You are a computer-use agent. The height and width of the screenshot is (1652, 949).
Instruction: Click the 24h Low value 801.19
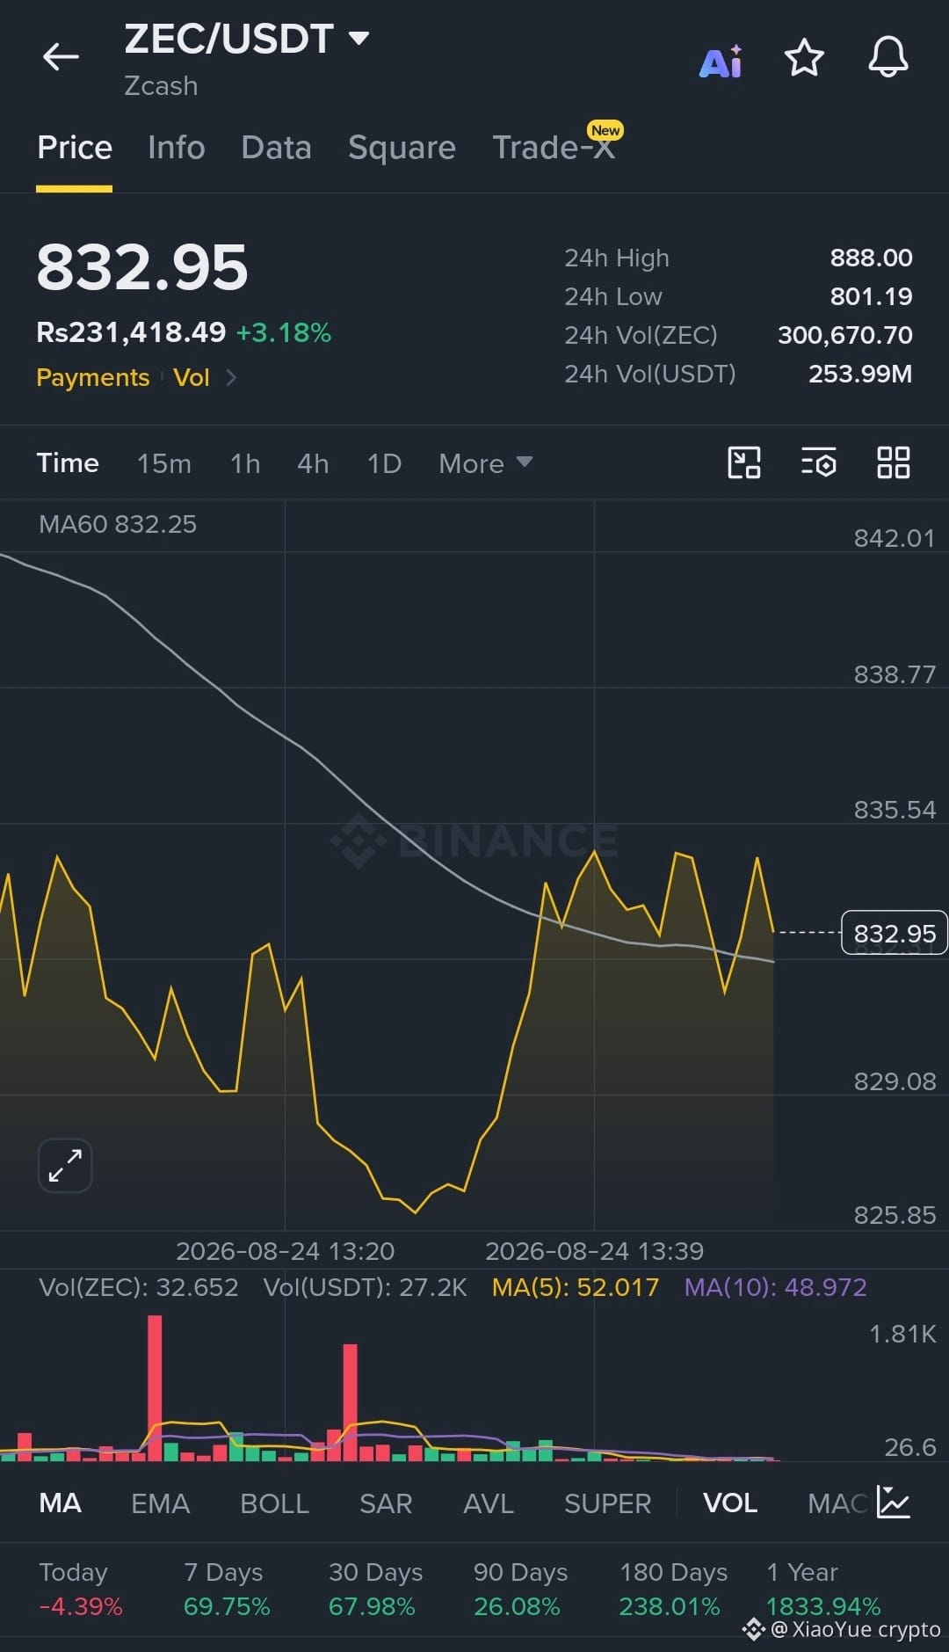[x=872, y=296]
